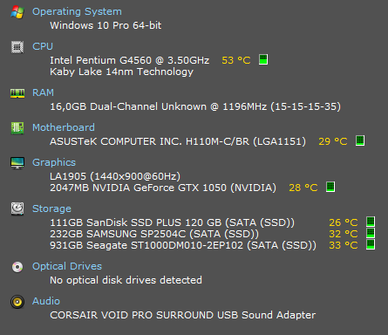Open the Motherboard section heading
The image size is (388, 335).
(64, 127)
